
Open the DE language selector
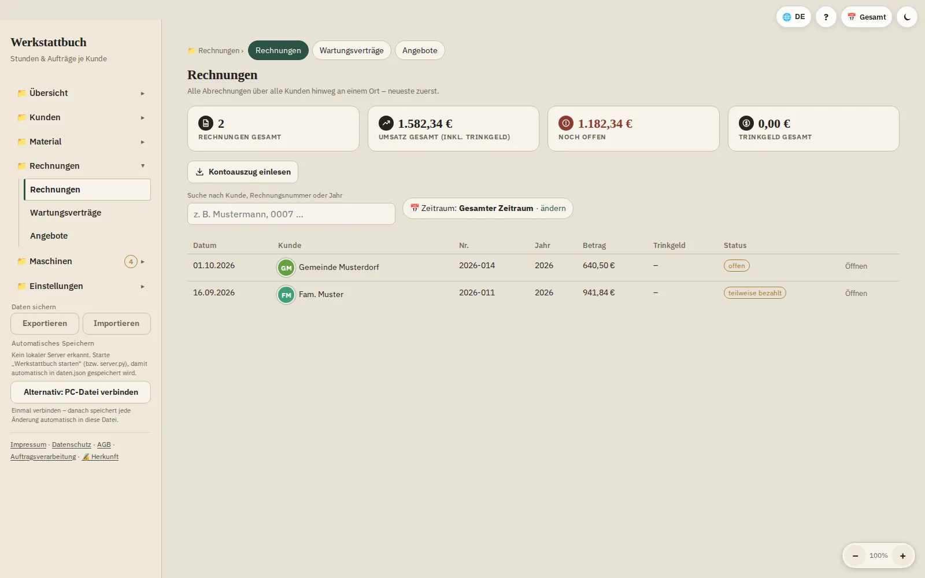click(x=793, y=17)
